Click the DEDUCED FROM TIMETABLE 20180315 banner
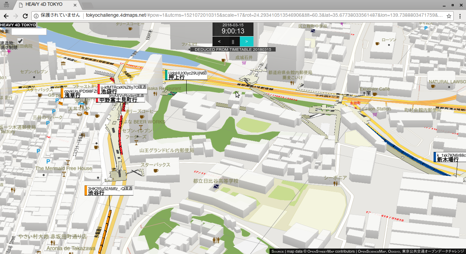Image resolution: width=466 pixels, height=254 pixels. pos(233,50)
